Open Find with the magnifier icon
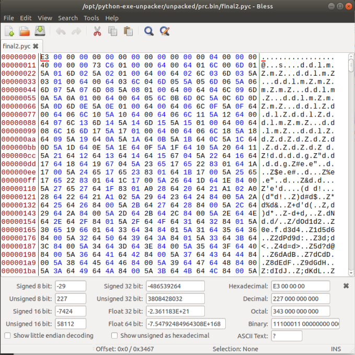 point(149,31)
